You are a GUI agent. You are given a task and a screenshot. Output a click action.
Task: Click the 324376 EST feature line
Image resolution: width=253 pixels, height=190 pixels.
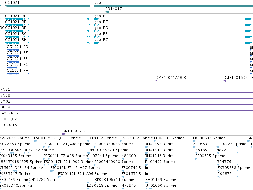pos(228,165)
